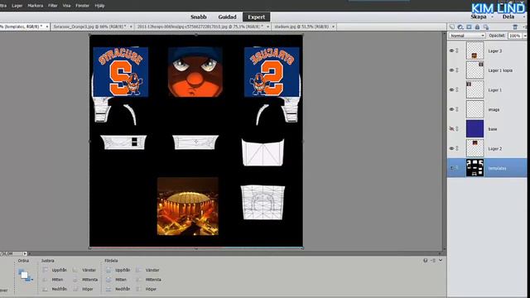
Task: Open the Layers panel options menu
Action: [x=525, y=26]
